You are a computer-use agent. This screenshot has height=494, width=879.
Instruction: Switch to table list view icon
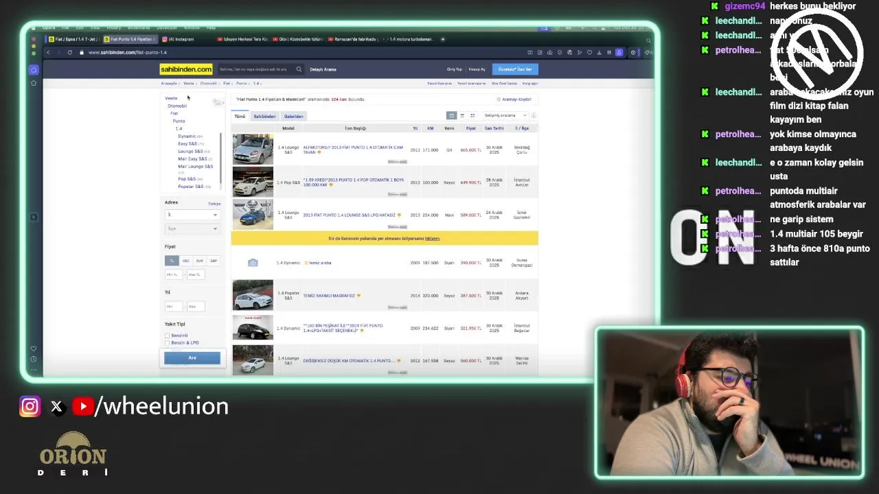pos(451,115)
